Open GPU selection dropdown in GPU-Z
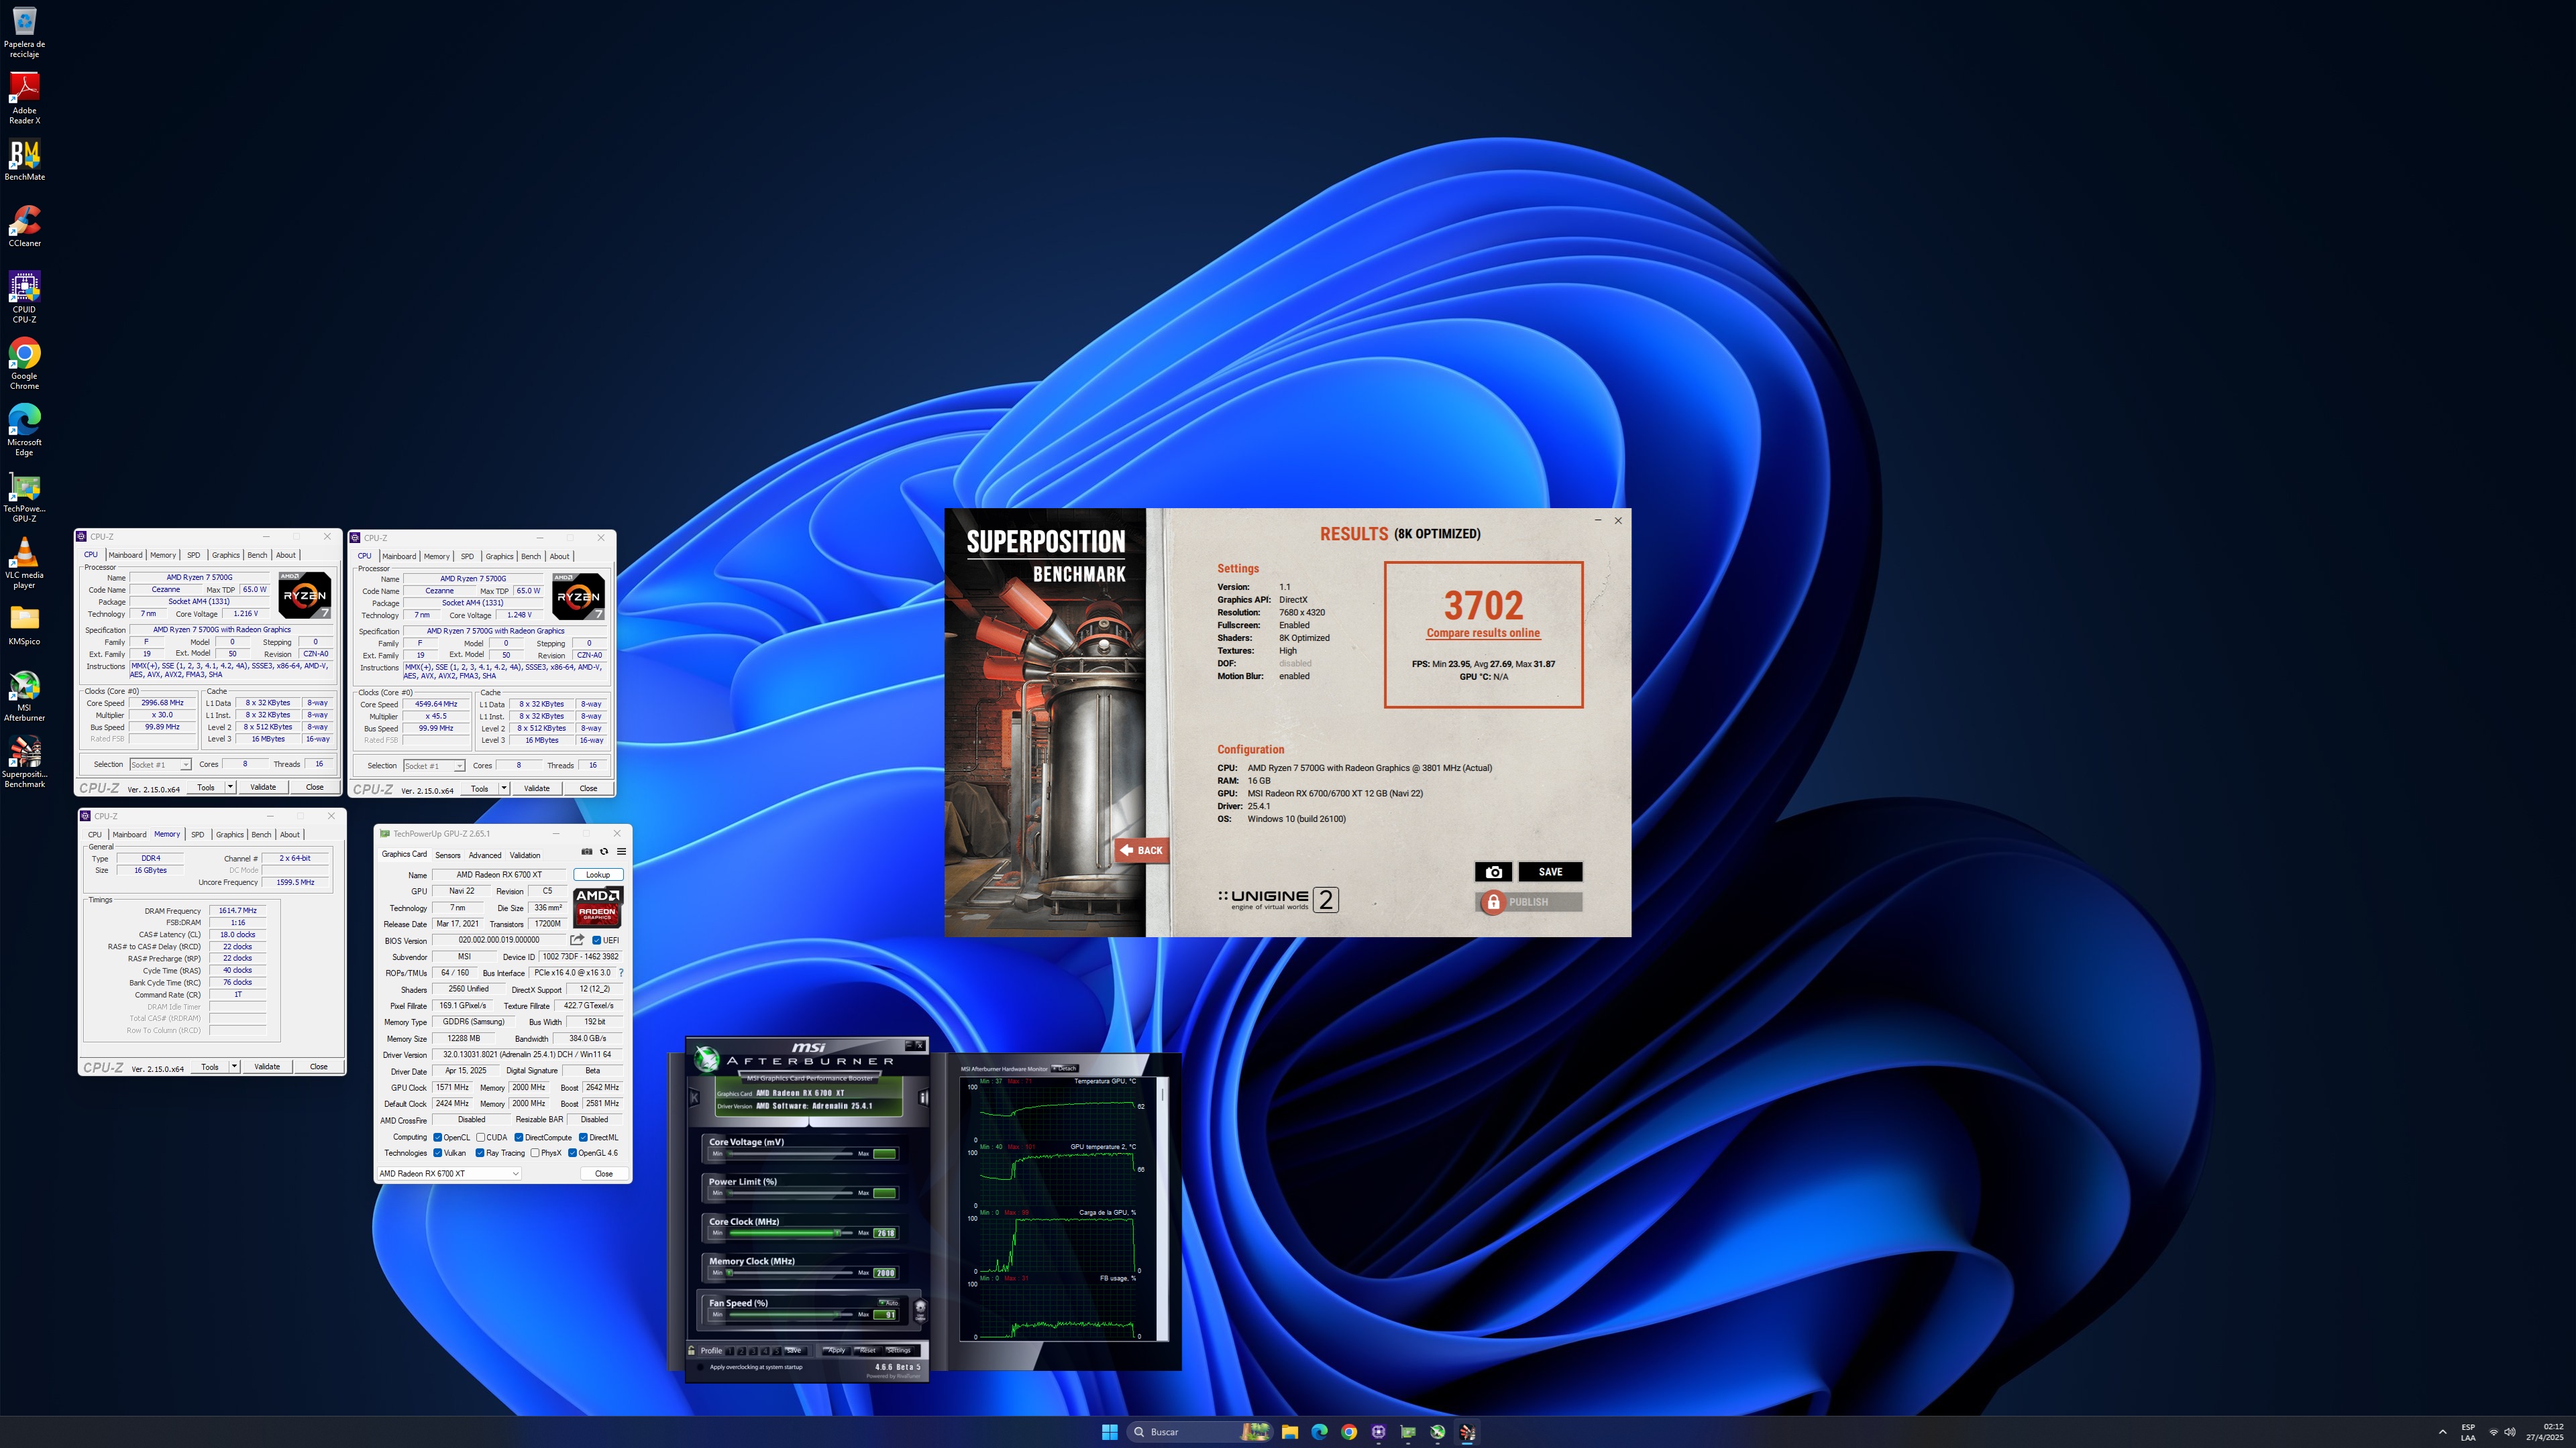 pos(449,1173)
